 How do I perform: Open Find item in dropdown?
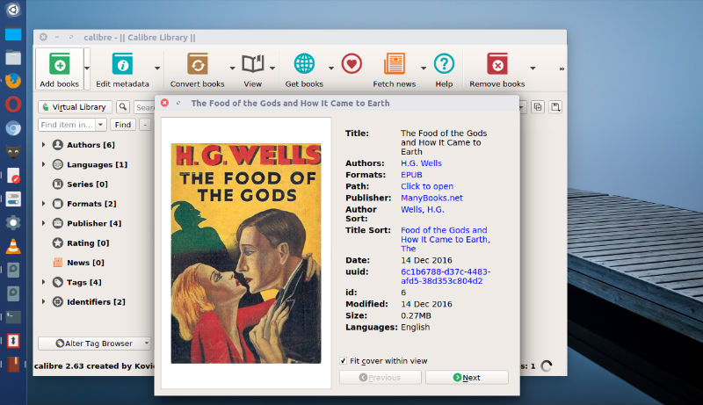[101, 125]
